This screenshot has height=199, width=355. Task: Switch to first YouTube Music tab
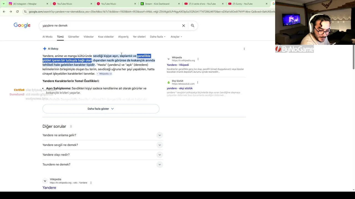coord(72,4)
